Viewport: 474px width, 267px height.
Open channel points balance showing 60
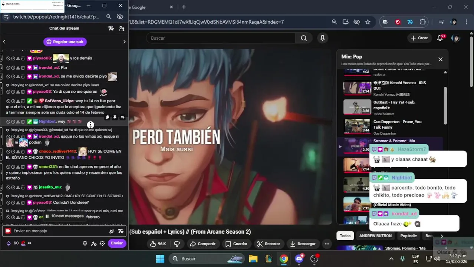(x=13, y=243)
